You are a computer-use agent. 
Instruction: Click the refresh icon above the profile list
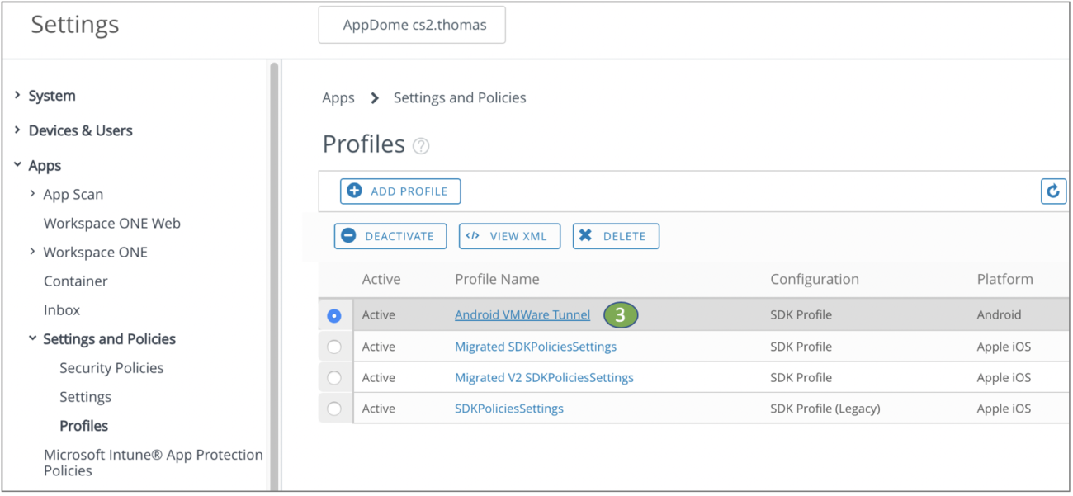click(1053, 191)
